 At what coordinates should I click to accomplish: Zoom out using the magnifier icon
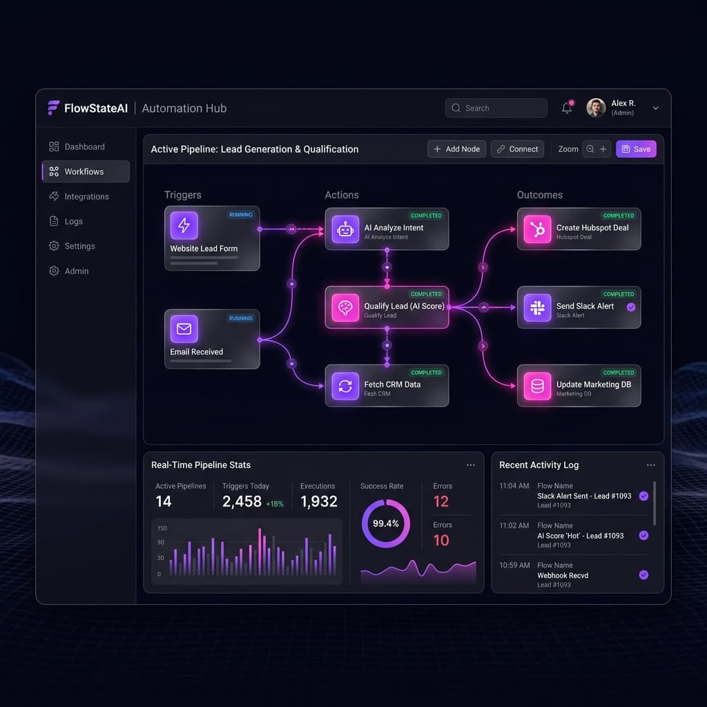(590, 149)
